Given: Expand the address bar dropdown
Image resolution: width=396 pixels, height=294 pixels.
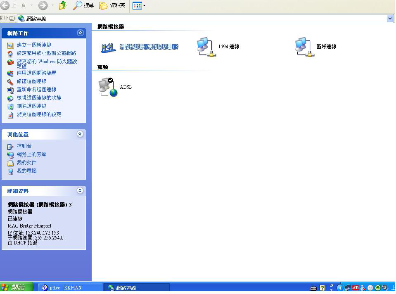Looking at the screenshot, I should pyautogui.click(x=390, y=19).
